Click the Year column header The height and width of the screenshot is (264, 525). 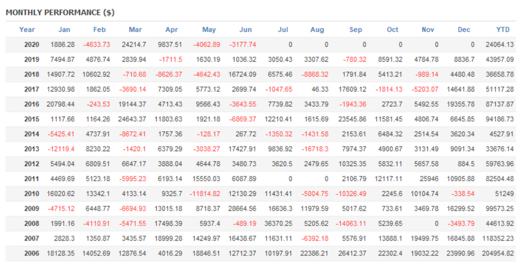pyautogui.click(x=27, y=30)
